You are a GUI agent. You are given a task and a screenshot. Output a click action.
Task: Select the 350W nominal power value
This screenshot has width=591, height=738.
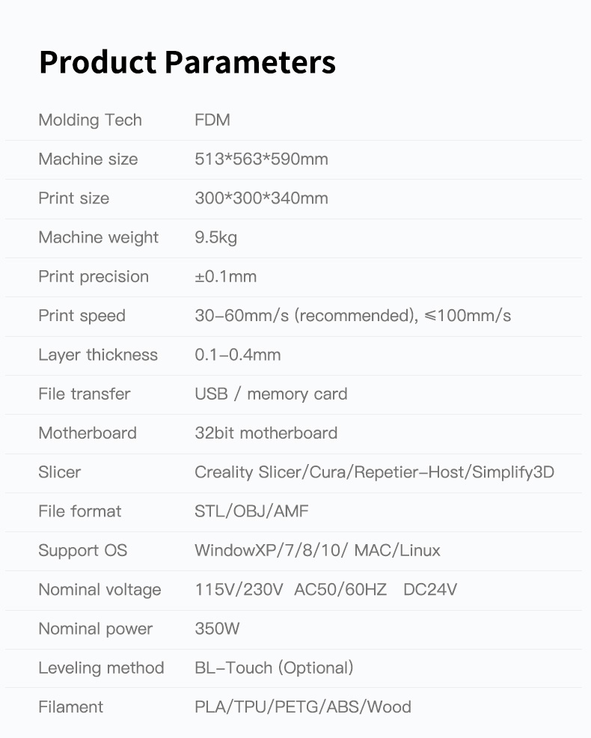tap(217, 629)
